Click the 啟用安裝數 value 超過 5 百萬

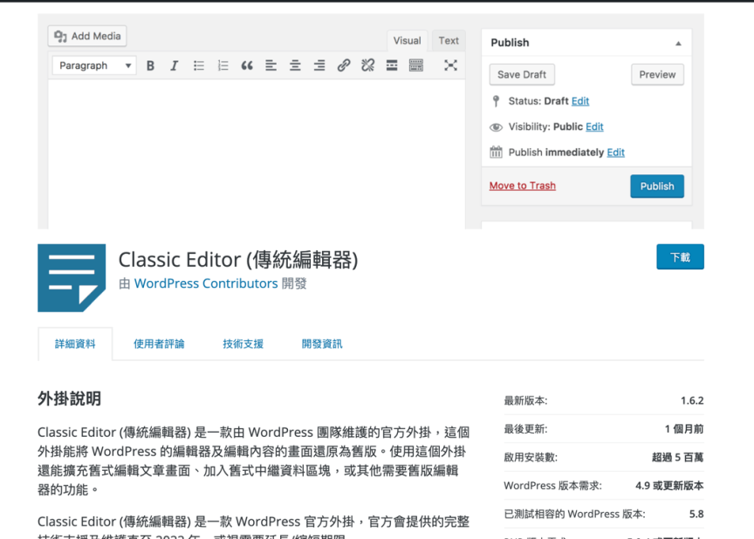point(677,457)
